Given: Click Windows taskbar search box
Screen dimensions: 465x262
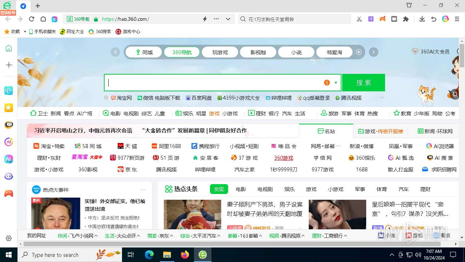Looking at the screenshot, I should 70,255.
